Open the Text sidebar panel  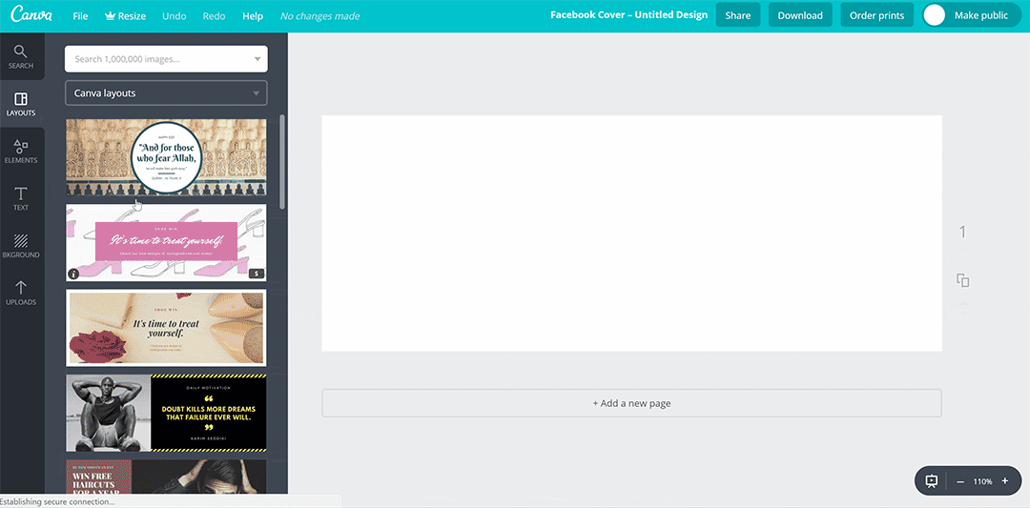(x=21, y=198)
